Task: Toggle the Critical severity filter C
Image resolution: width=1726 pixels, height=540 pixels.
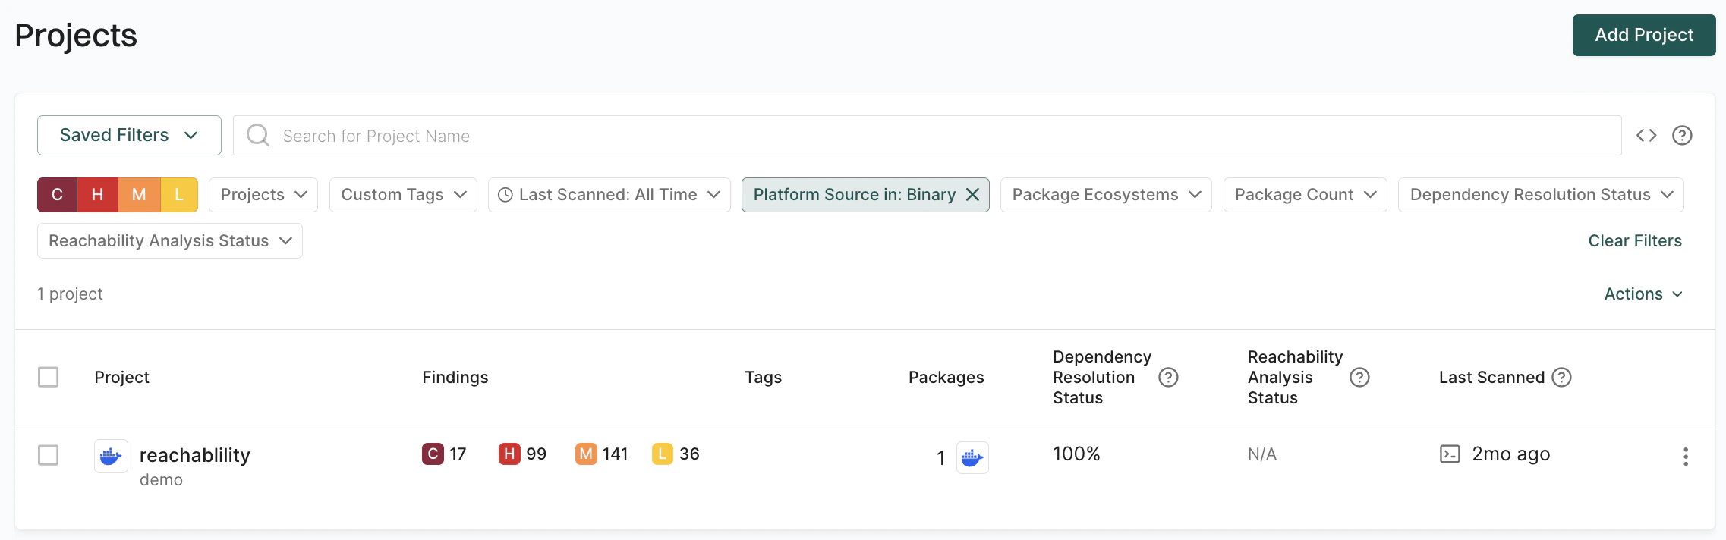Action: 57,195
